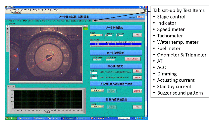The width and height of the screenshot is (212, 125).
Task: Open the Fuel meter tab
Action: [x=43, y=21]
